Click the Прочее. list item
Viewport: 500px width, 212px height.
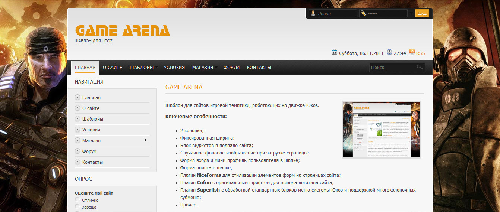click(189, 205)
